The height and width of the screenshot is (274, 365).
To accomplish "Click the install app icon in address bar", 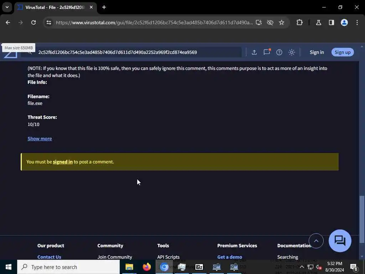I will coord(259,22).
